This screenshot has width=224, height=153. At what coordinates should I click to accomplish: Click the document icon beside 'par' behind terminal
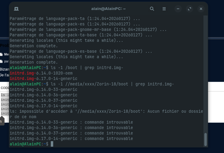2,61
